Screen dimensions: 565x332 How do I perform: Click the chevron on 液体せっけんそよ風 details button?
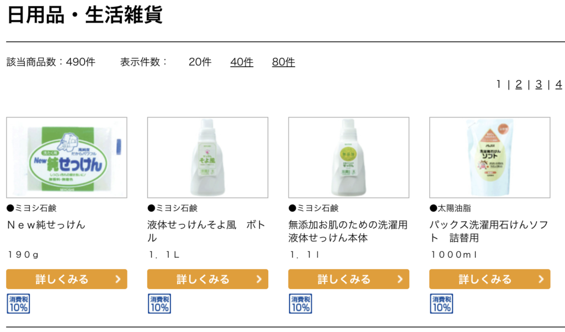tap(259, 279)
